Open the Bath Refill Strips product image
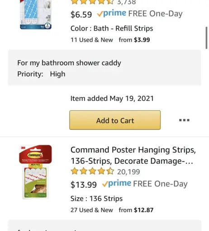Viewport: 209px width, 231px height. (x=36, y=14)
